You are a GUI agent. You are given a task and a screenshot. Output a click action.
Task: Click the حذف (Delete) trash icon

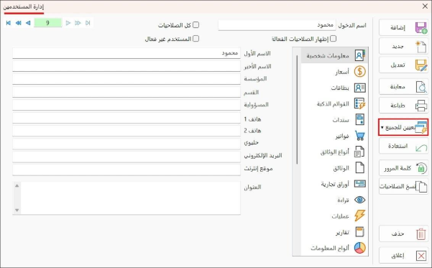click(421, 234)
